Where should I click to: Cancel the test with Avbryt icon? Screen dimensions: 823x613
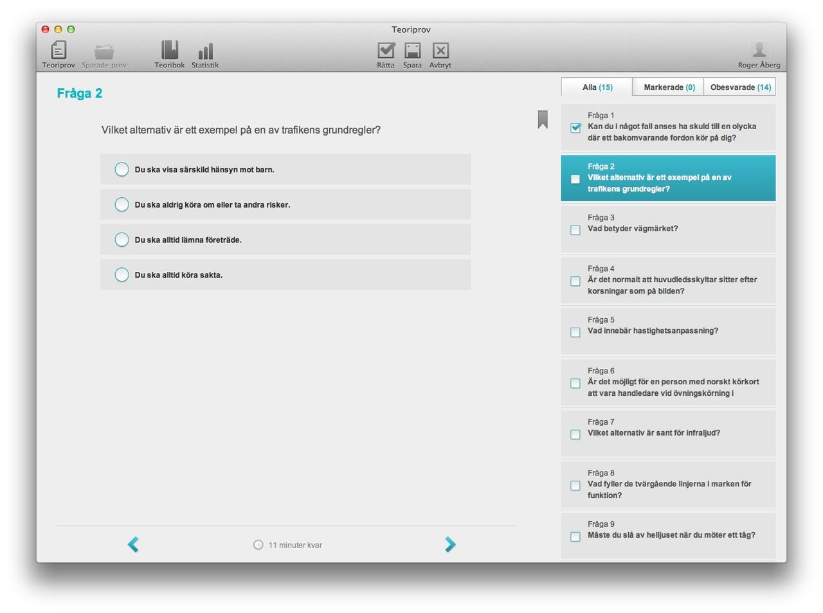pos(440,50)
